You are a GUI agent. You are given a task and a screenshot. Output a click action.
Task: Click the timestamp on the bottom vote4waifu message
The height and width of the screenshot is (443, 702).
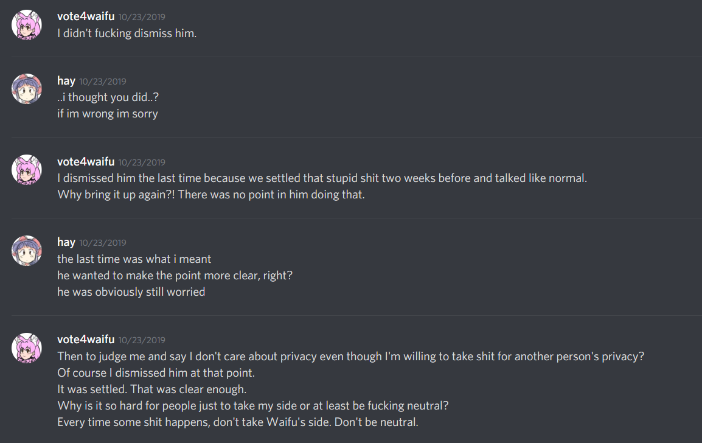point(142,340)
